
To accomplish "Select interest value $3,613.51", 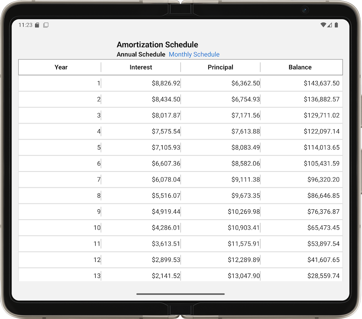I will click(166, 244).
